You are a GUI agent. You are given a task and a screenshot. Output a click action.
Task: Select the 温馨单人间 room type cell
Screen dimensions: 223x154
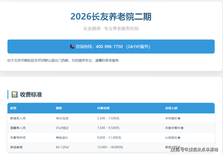(x=18, y=128)
